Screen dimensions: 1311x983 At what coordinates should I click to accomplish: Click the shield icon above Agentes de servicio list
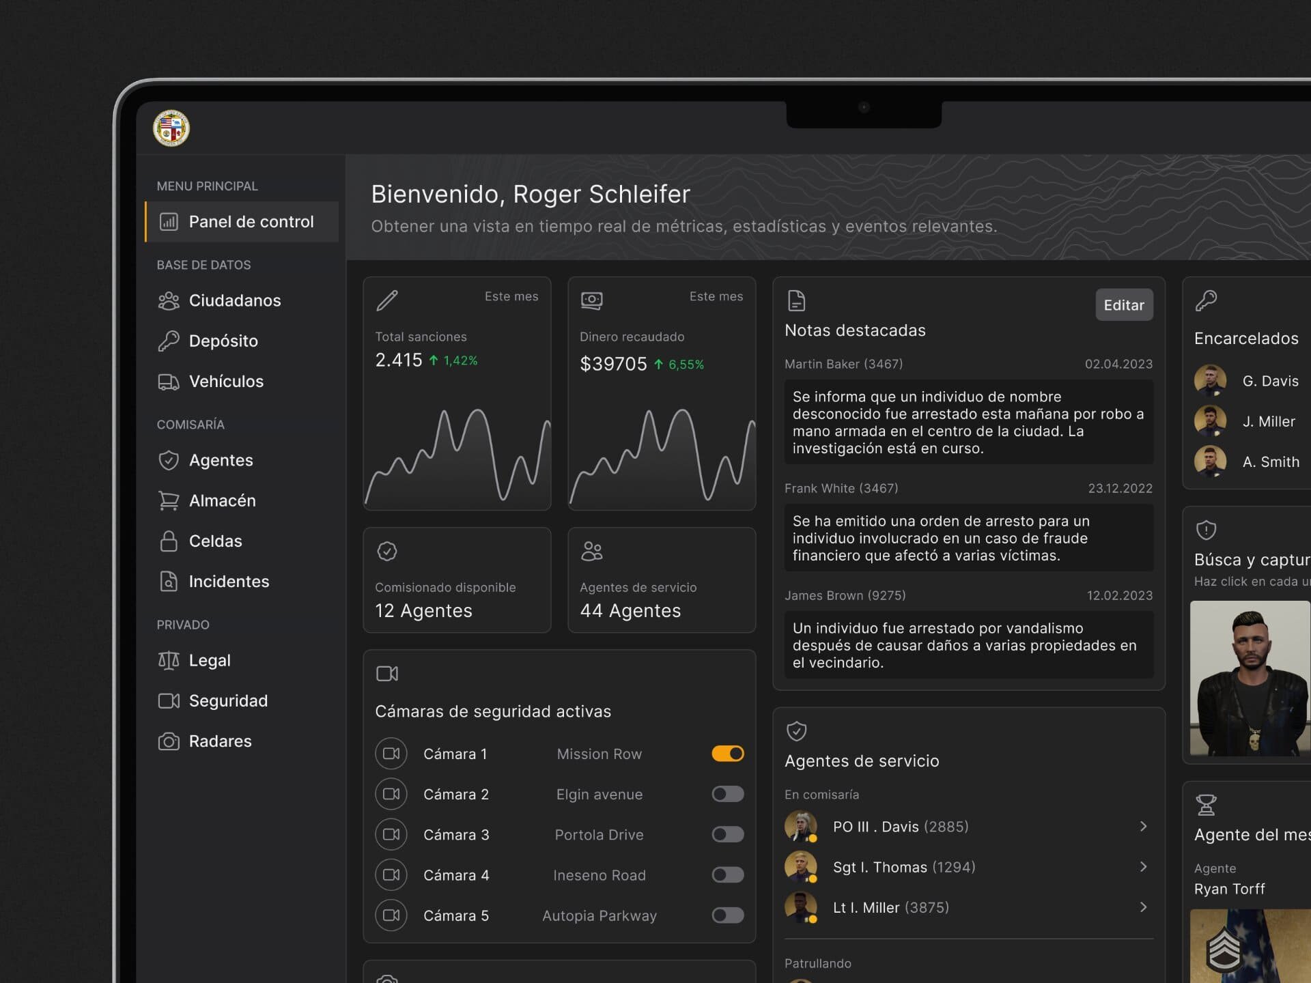click(796, 731)
